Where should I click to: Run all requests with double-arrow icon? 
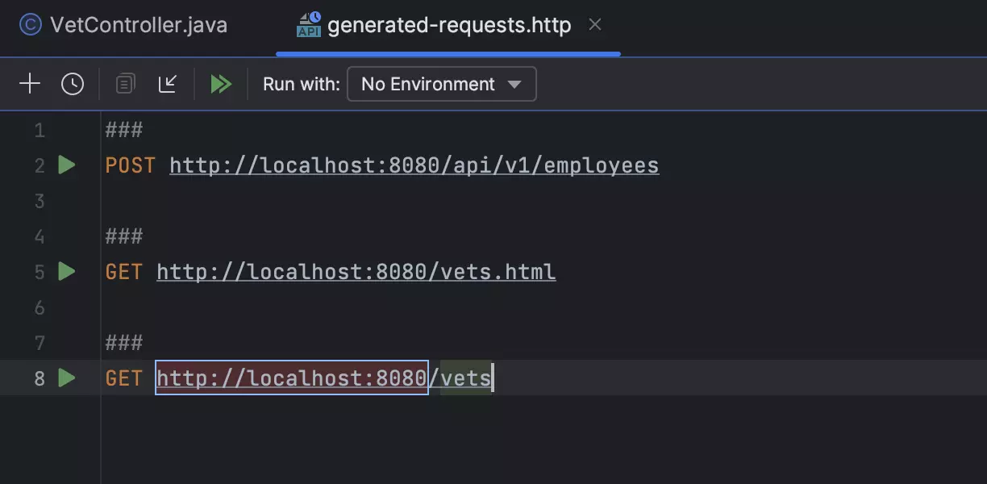221,84
